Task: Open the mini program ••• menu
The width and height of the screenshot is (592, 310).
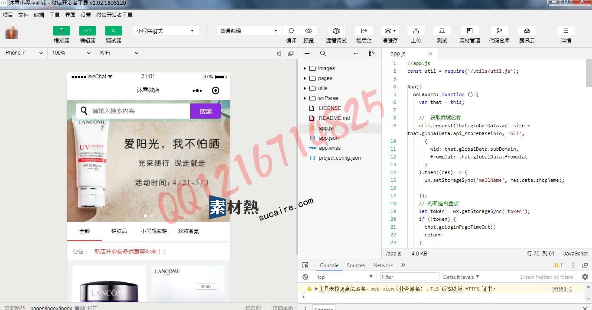Action: 197,90
